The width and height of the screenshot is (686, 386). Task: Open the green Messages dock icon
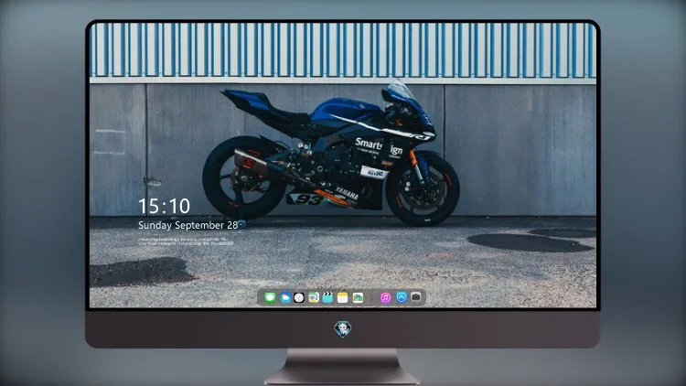pos(271,297)
